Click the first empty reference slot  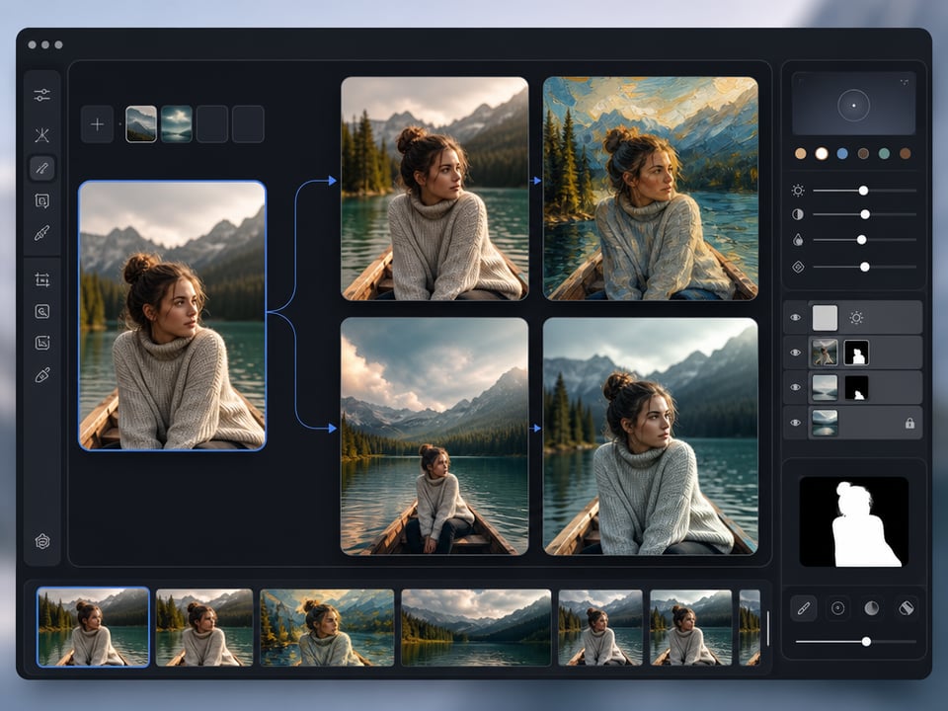[x=212, y=124]
